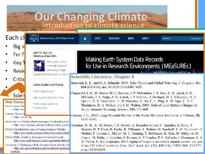The width and height of the screenshot is (205, 154).
Task: Open the NEWS menu in NSIDC navbar
Action: (131, 38)
